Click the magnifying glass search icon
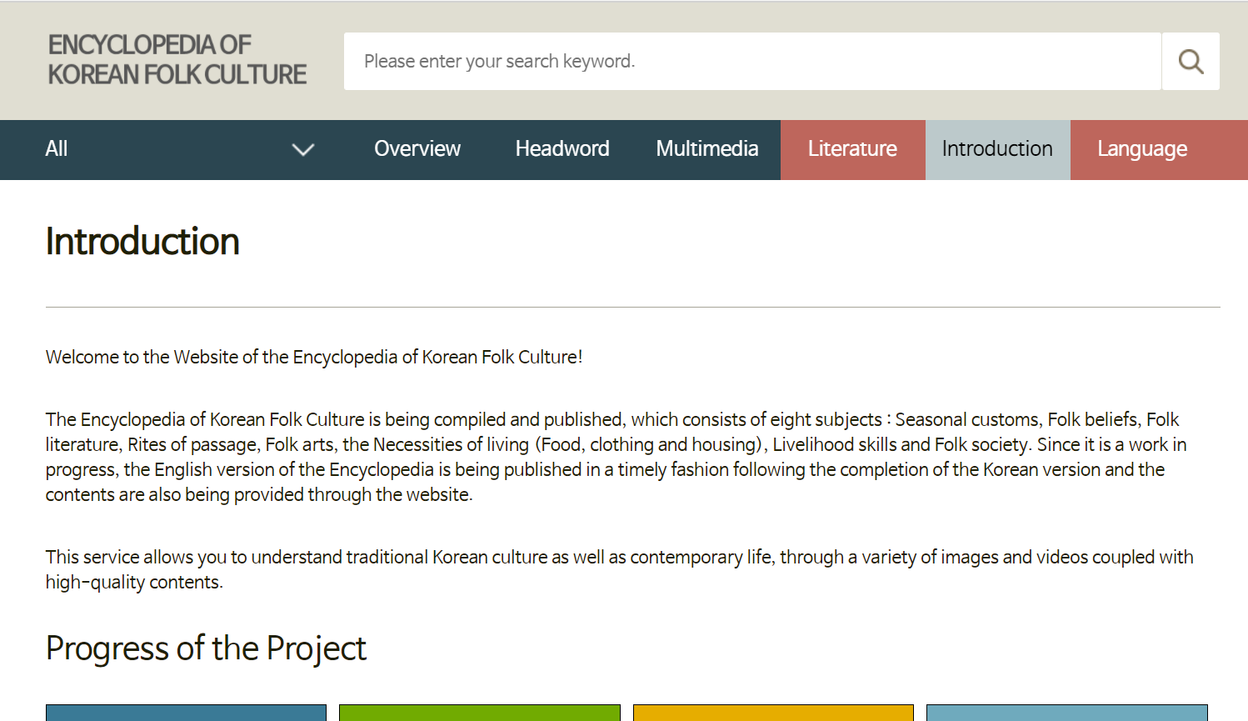The image size is (1248, 721). 1191,62
